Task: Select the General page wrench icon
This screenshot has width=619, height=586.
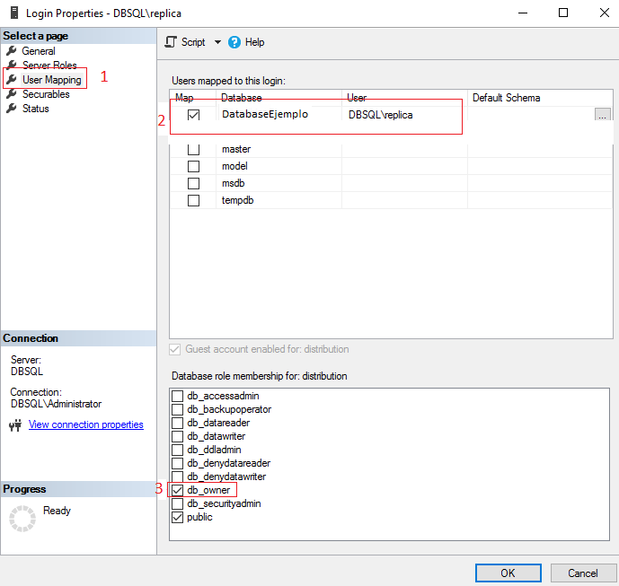Action: pos(12,51)
